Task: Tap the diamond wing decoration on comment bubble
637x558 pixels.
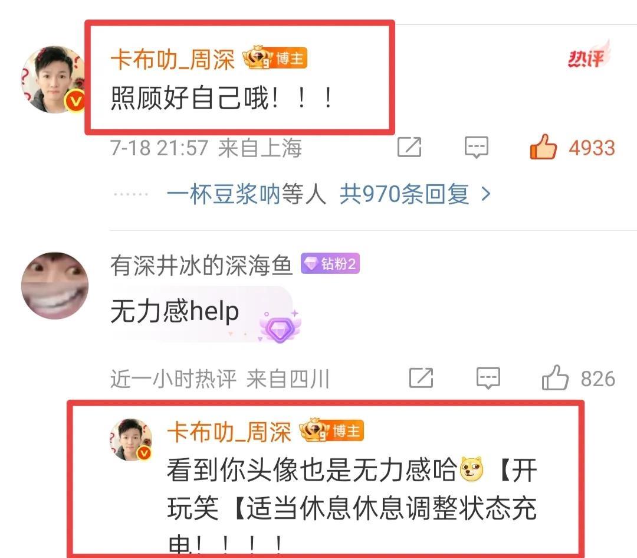Action: coord(280,327)
